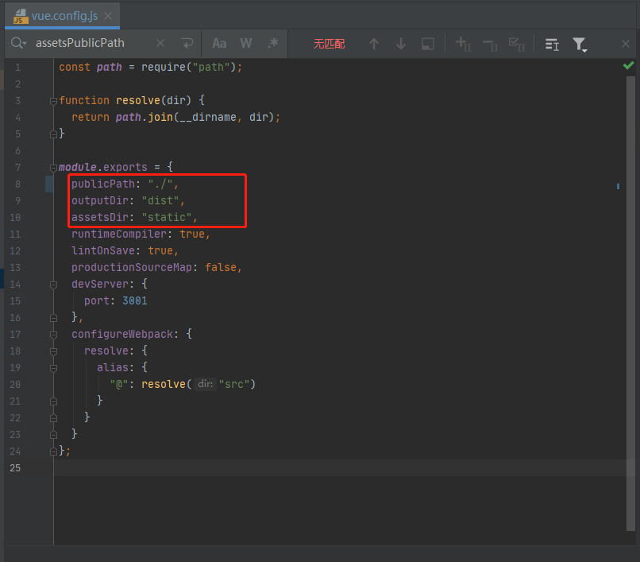Screen dimensions: 640x562
Task: Click the blue error stripe marker
Action: pyautogui.click(x=618, y=186)
